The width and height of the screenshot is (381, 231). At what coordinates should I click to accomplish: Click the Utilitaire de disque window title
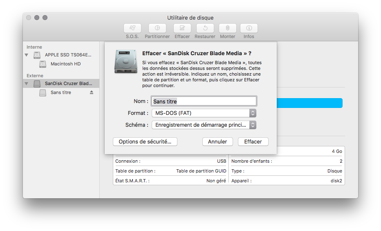coord(190,18)
